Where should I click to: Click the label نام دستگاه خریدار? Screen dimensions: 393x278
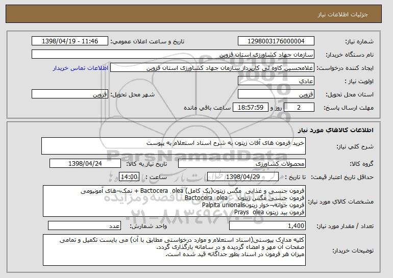(x=350, y=55)
